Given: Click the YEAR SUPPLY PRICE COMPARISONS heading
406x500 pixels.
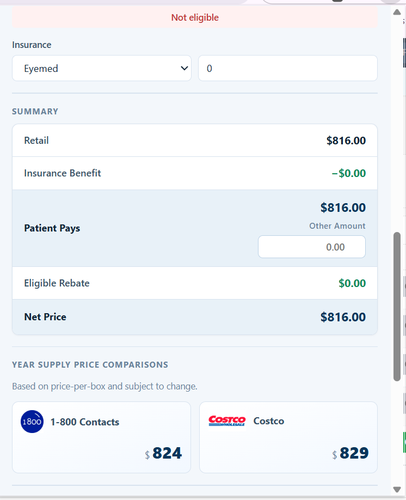Looking at the screenshot, I should click(90, 364).
